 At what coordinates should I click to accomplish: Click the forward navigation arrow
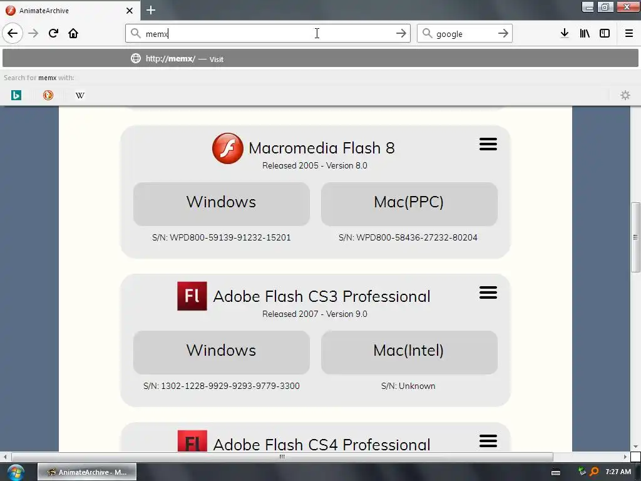click(x=34, y=33)
